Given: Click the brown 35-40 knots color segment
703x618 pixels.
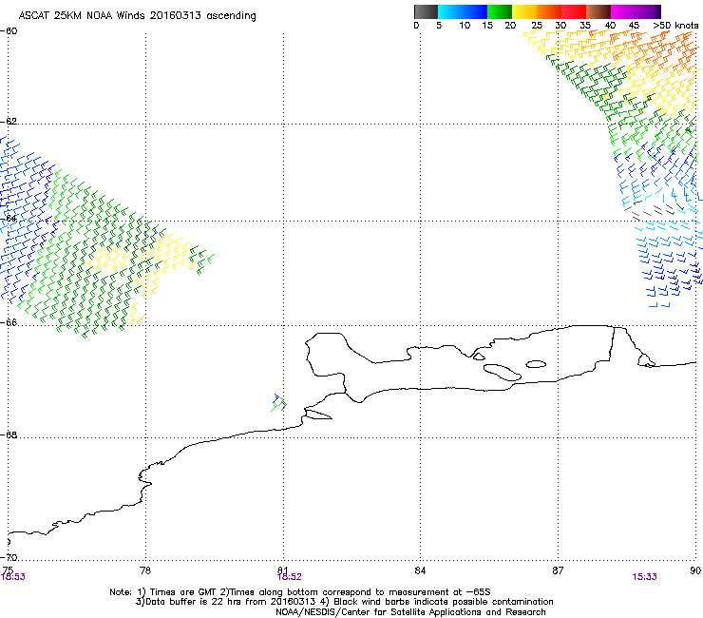Looking at the screenshot, I should click(598, 11).
